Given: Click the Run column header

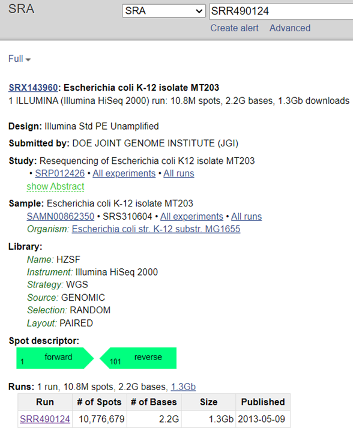Looking at the screenshot, I should click(x=45, y=402).
